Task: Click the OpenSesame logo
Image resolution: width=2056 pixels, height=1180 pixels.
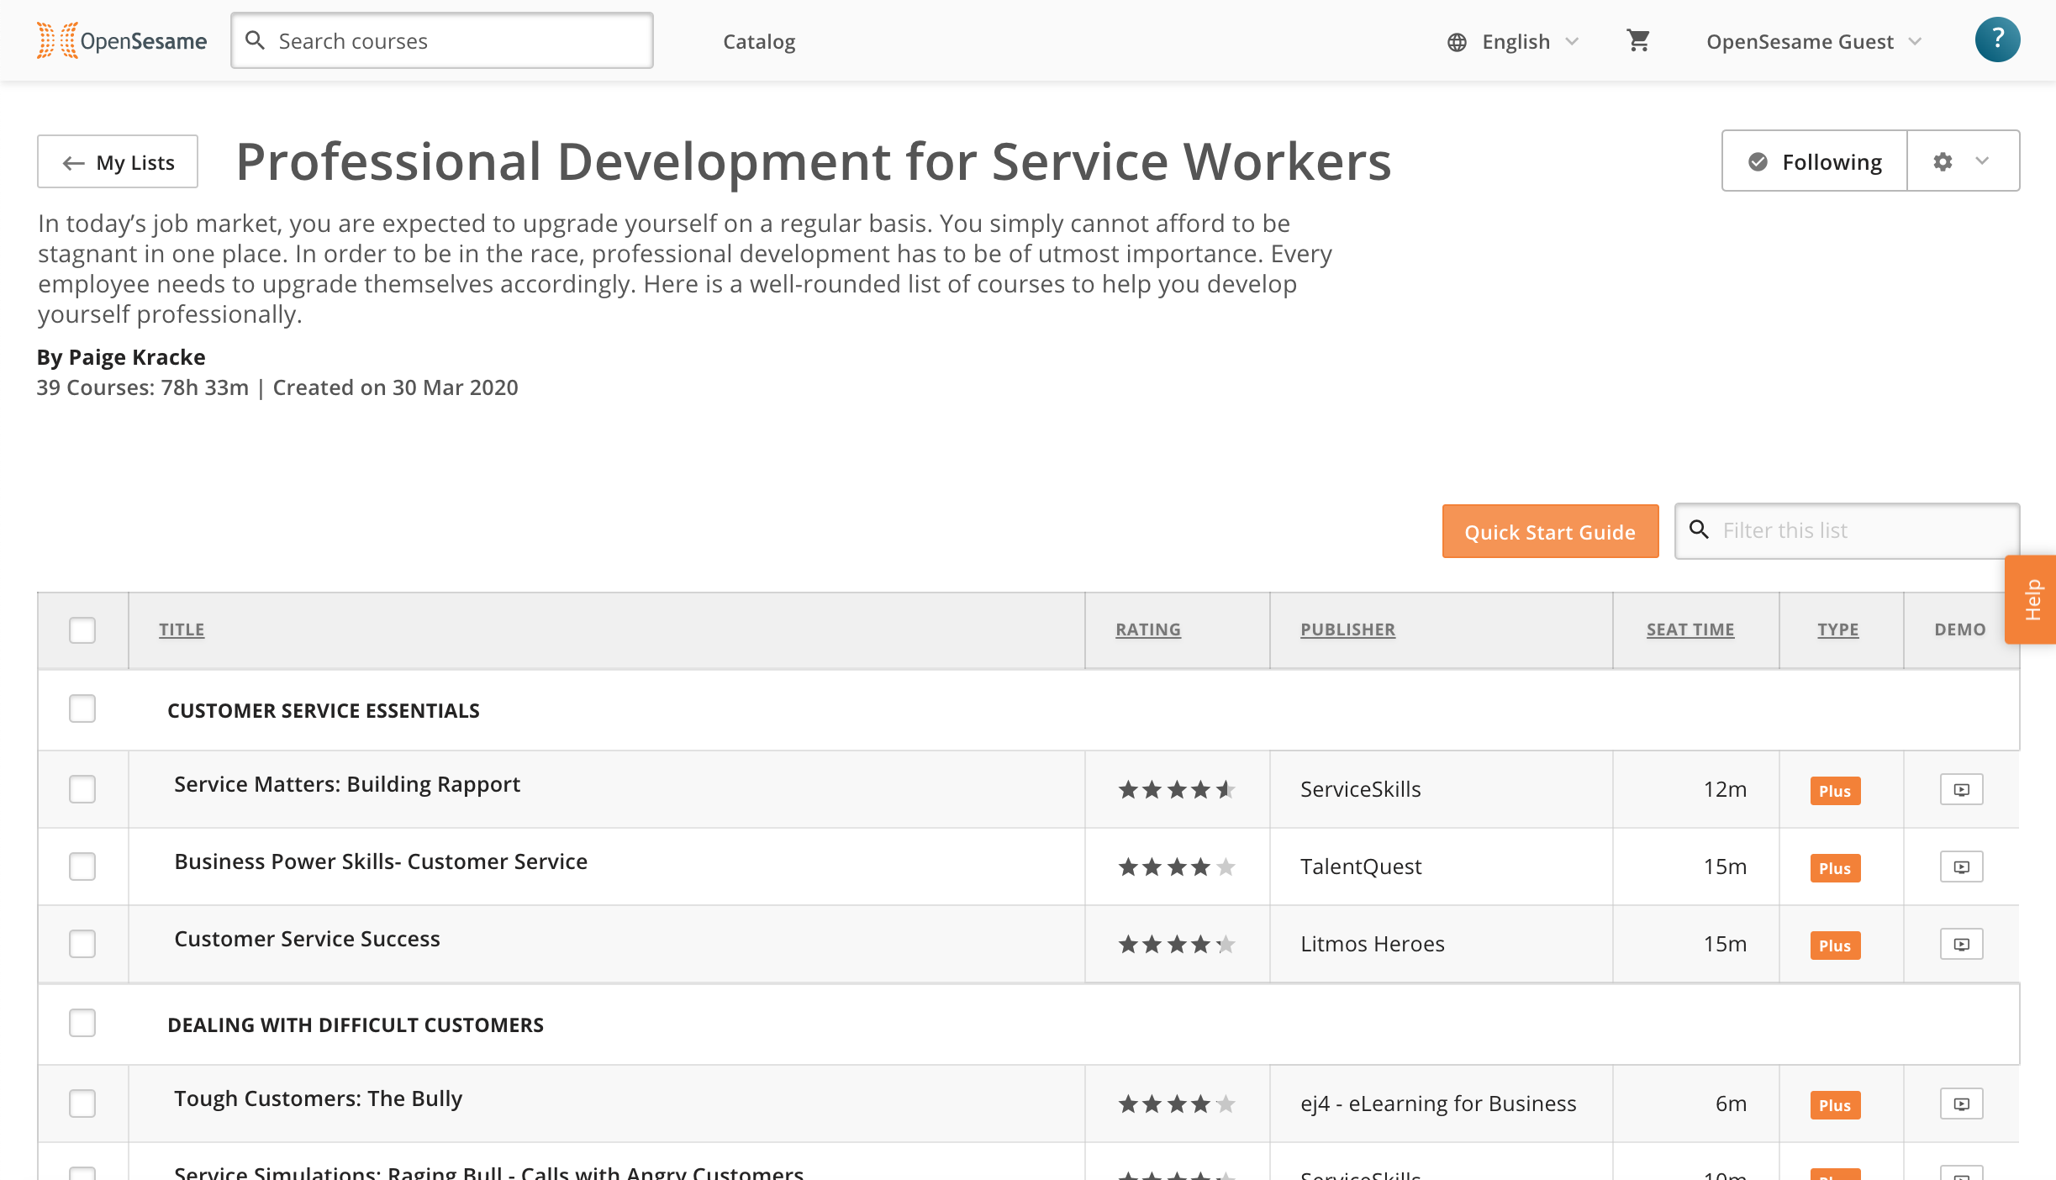Action: [x=121, y=40]
